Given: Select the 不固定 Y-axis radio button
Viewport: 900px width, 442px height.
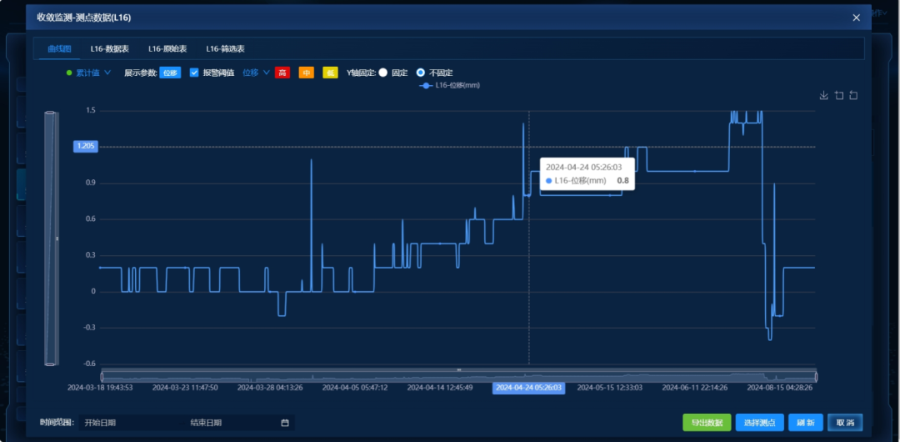Looking at the screenshot, I should (421, 73).
